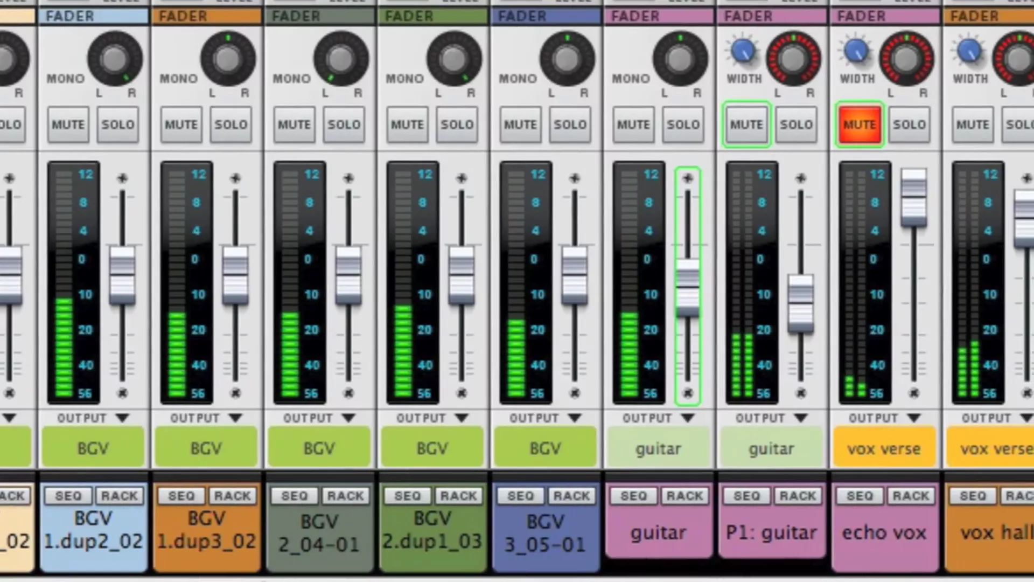The height and width of the screenshot is (582, 1034).
Task: Click the pan knob on BGV 3_05-01 channel
Action: click(x=567, y=59)
